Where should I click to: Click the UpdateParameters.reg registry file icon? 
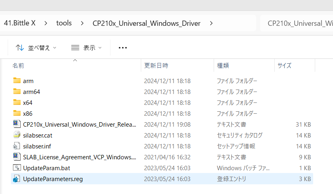(17, 179)
